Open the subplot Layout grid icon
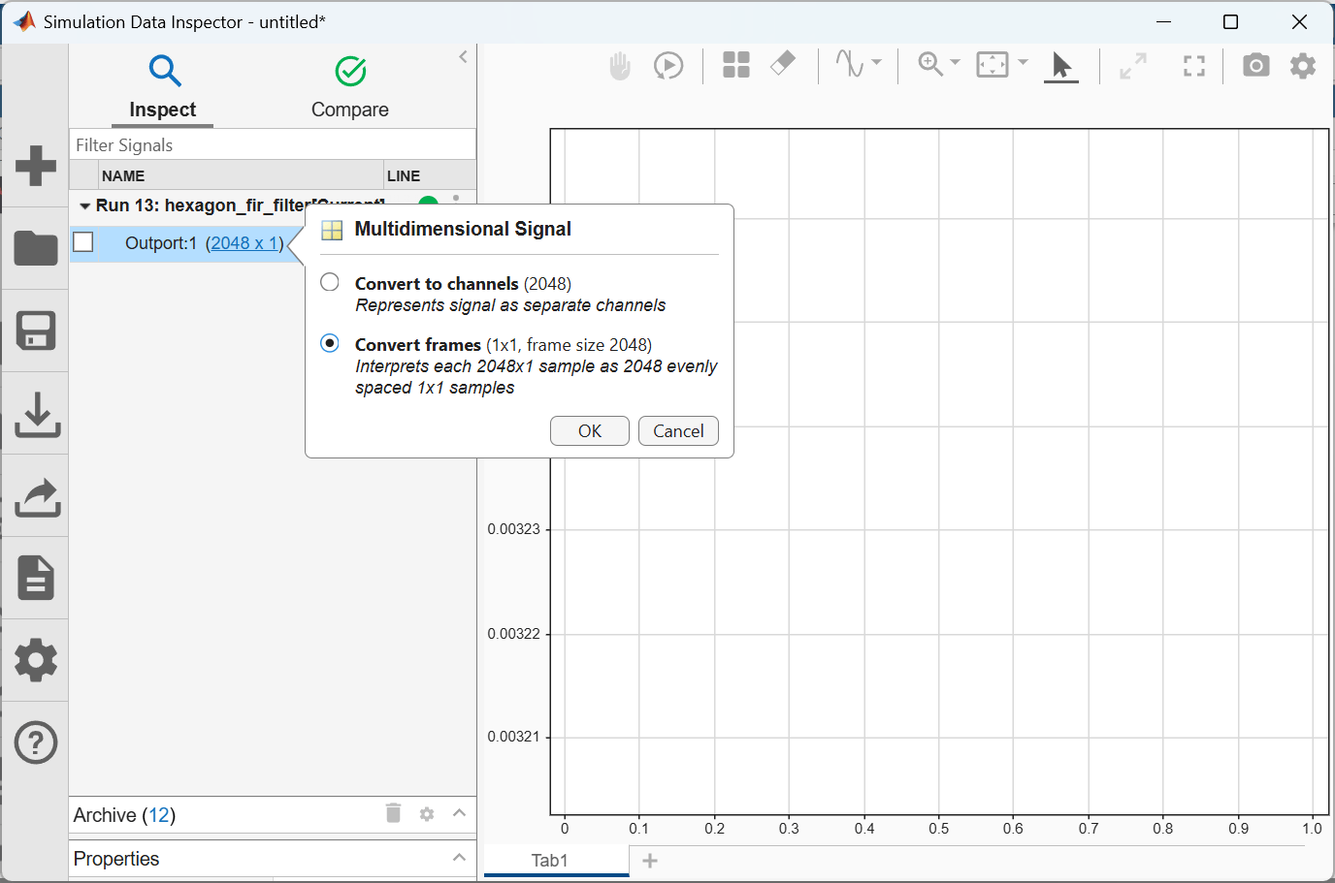1335x883 pixels. tap(736, 65)
